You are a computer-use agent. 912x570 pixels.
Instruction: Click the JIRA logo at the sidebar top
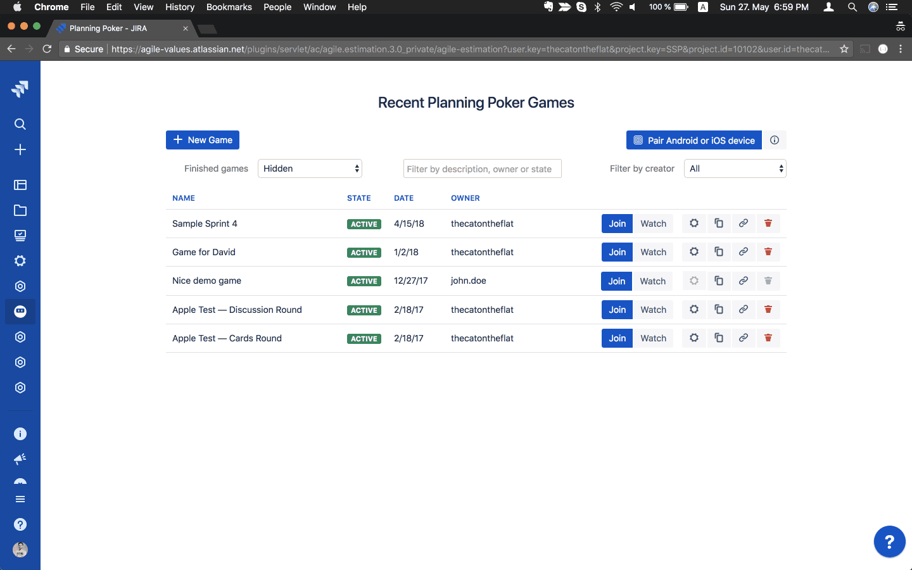click(20, 89)
